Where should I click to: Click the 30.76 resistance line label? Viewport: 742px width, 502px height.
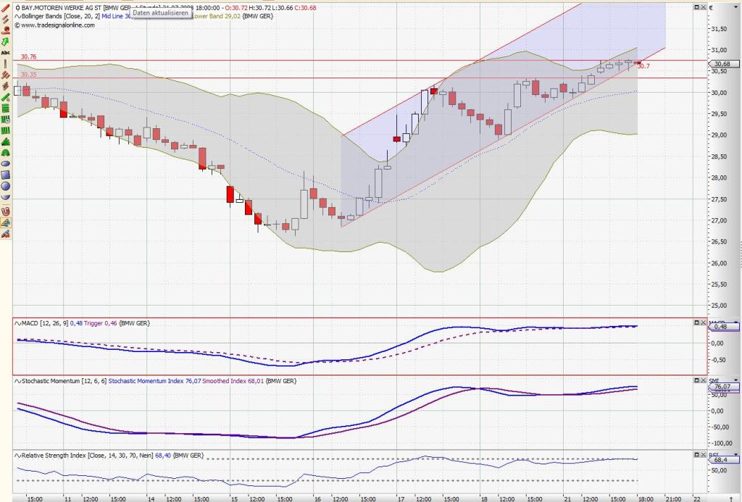[28, 57]
